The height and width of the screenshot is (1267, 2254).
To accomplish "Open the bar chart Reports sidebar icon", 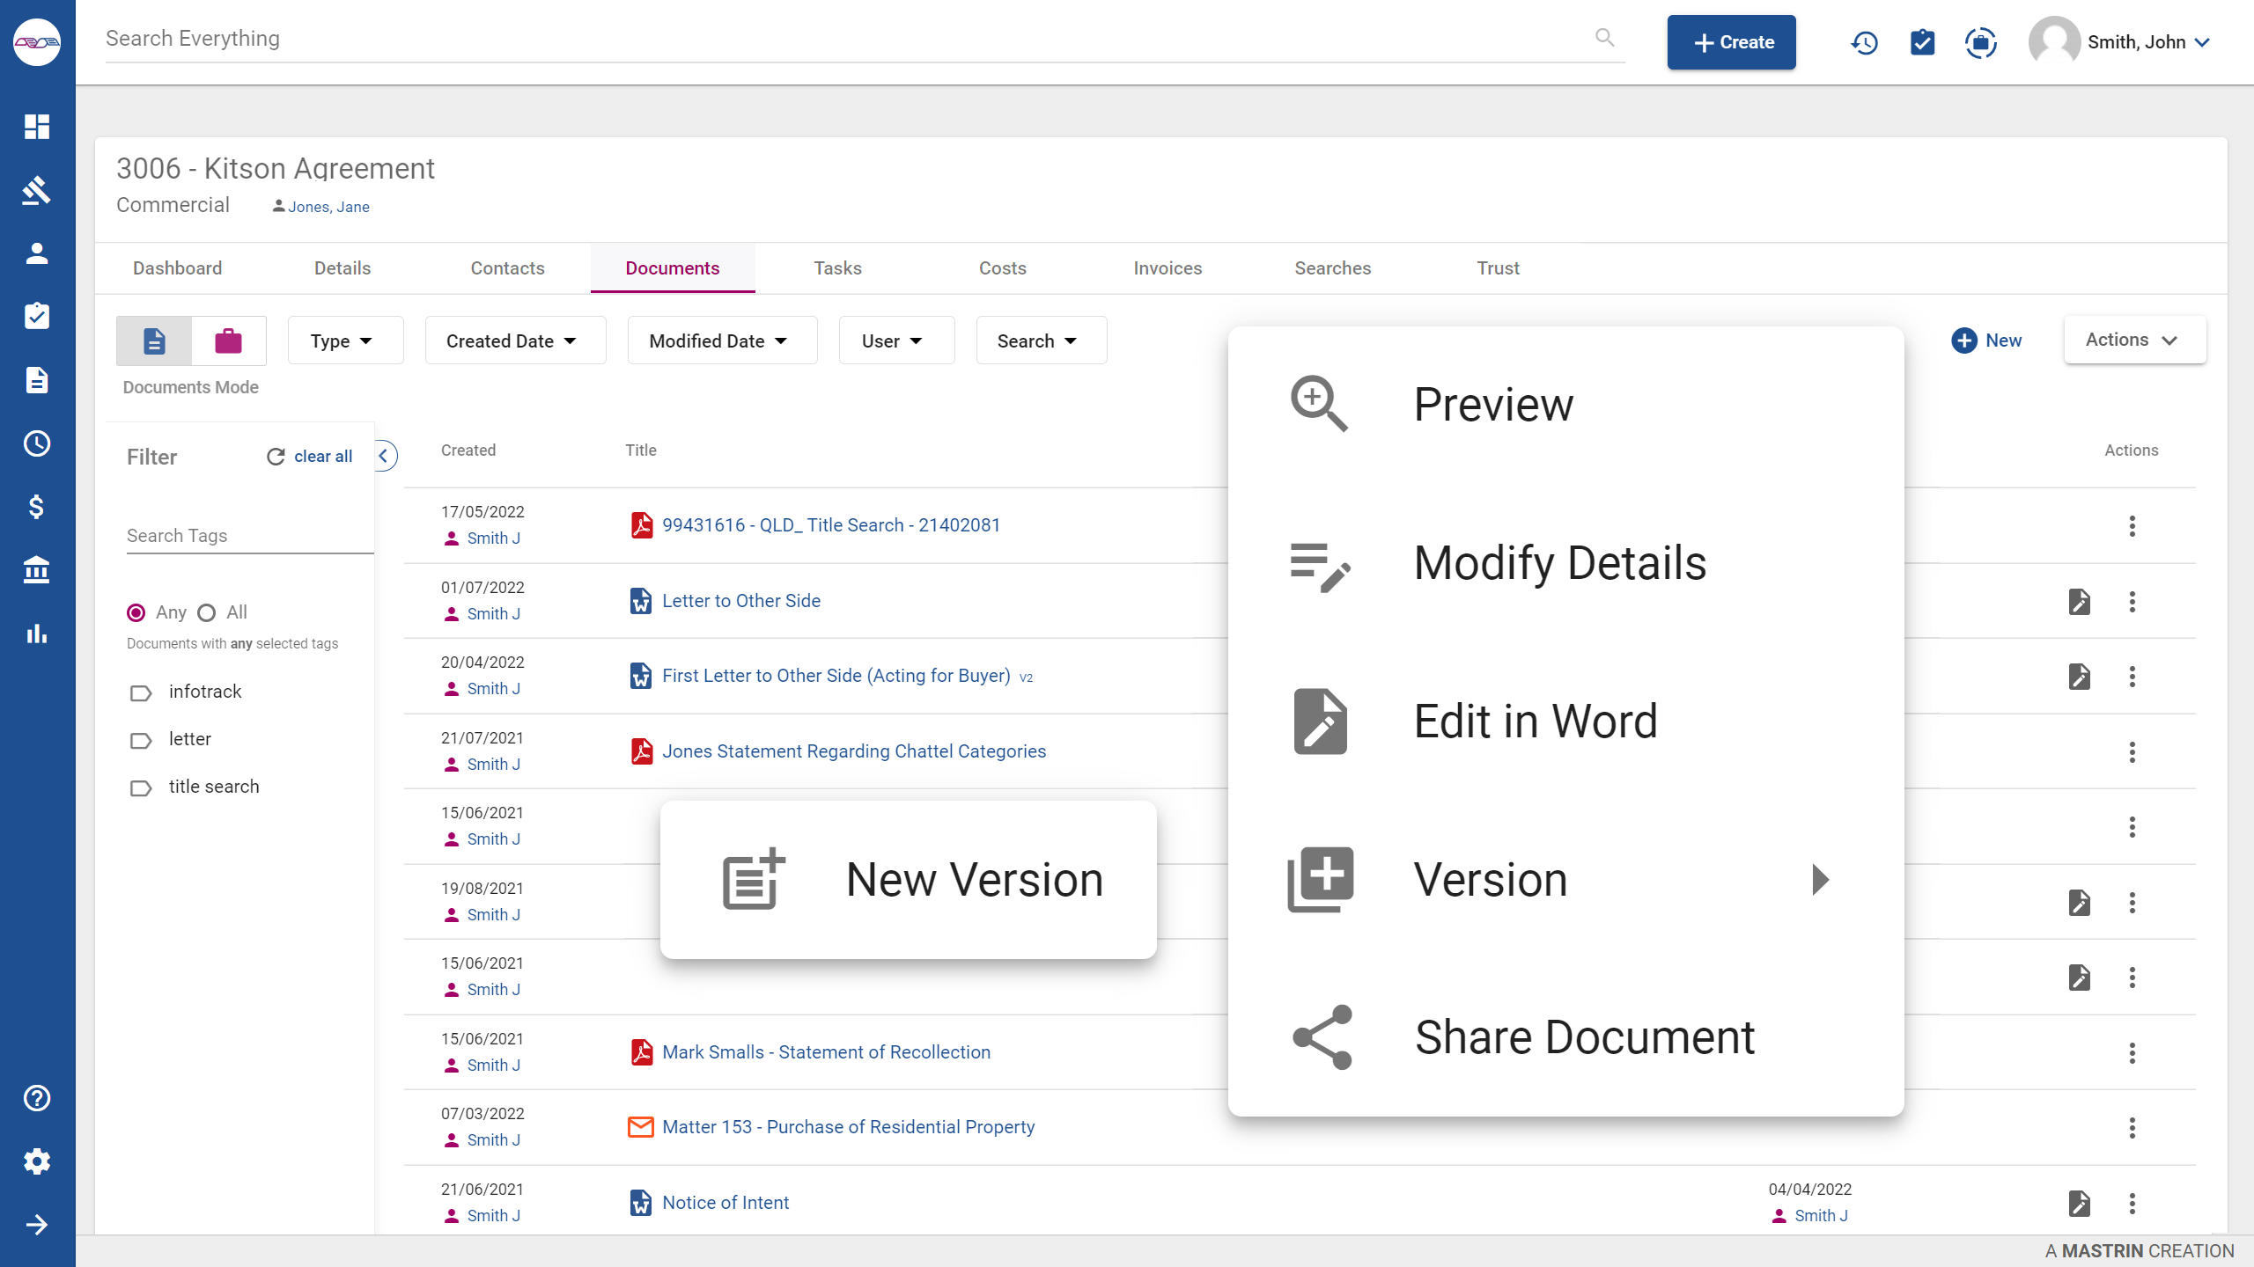I will [x=37, y=633].
